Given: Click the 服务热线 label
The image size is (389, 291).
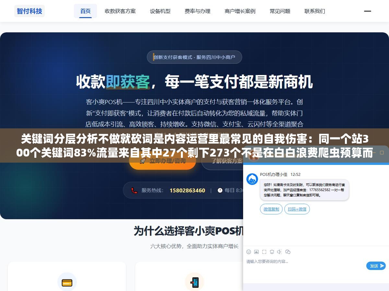Looking at the screenshot, I should pos(152,190).
